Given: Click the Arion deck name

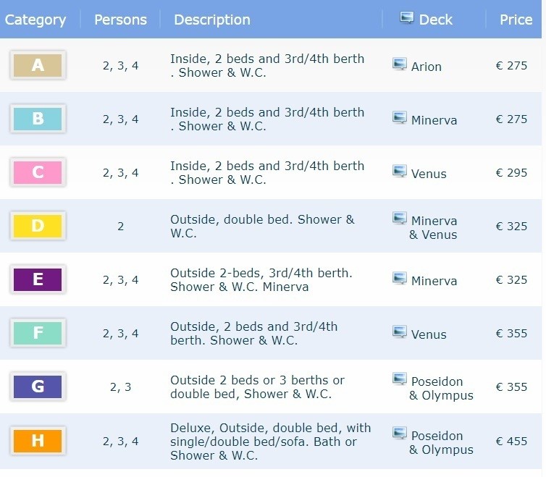Looking at the screenshot, I should (x=426, y=67).
